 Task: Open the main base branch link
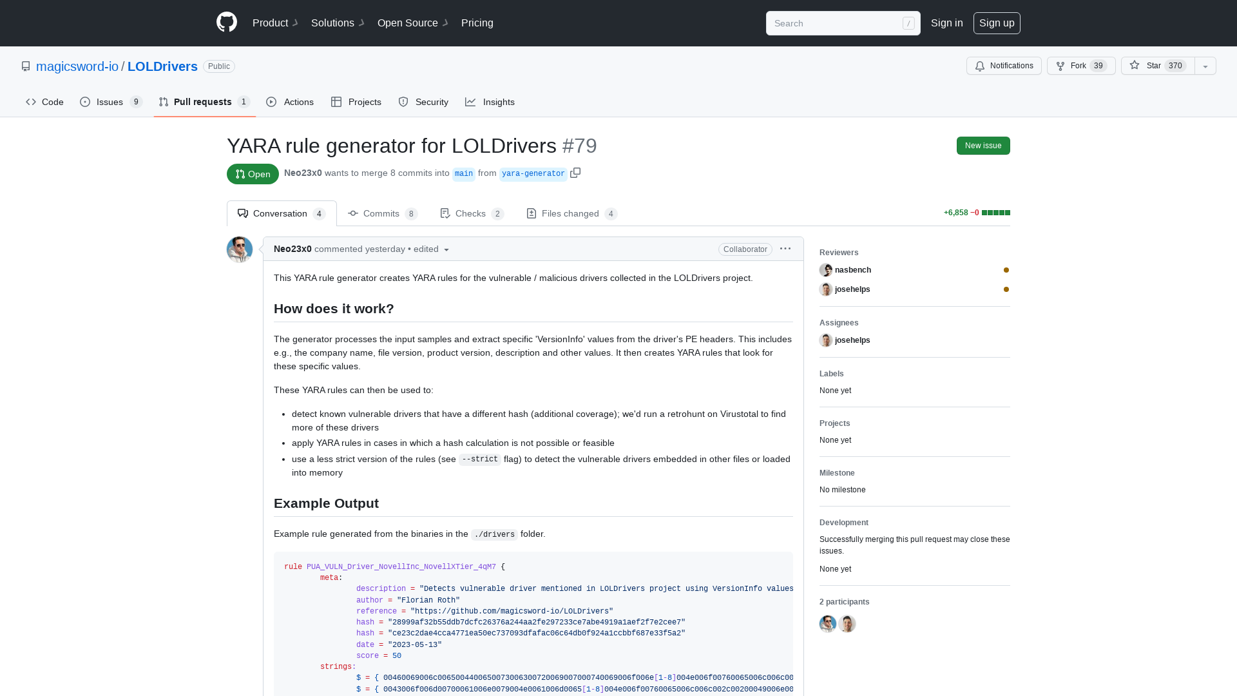pos(464,173)
